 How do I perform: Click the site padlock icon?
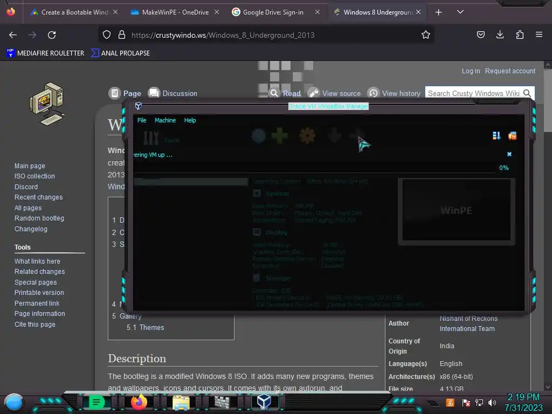(x=122, y=34)
